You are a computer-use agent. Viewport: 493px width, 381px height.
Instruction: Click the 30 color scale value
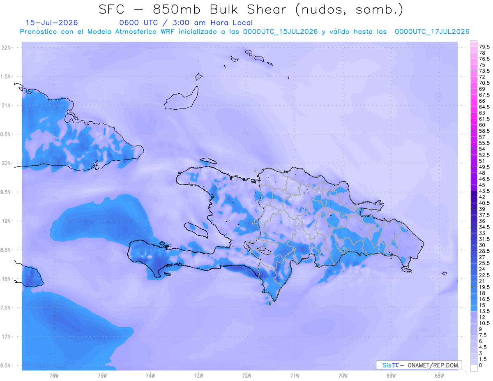point(482,245)
